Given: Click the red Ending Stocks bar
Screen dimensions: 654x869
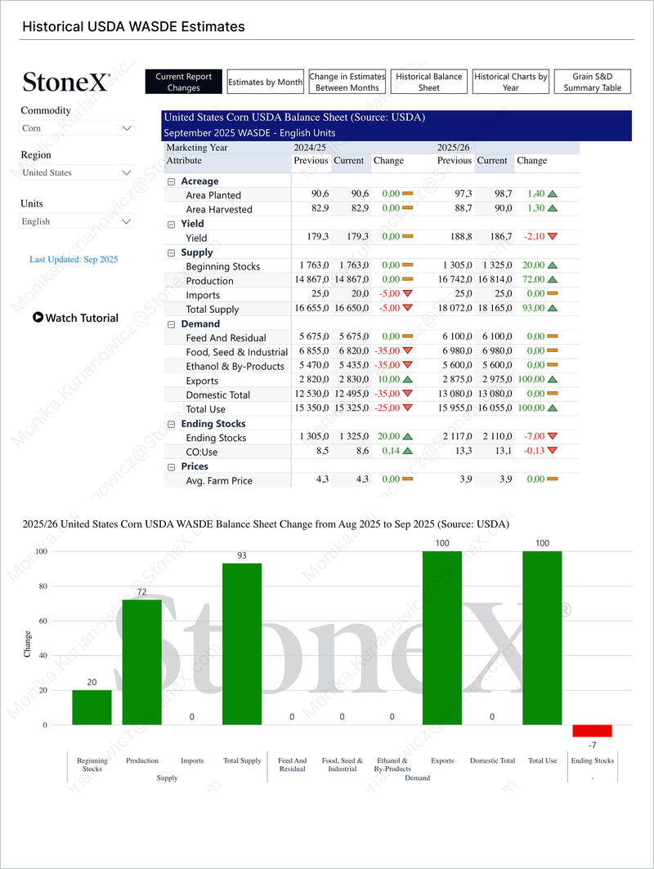Looking at the screenshot, I should click(592, 731).
